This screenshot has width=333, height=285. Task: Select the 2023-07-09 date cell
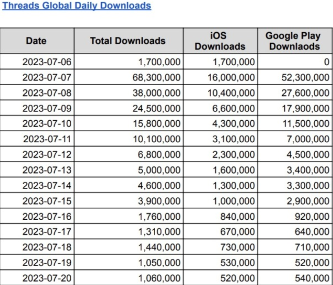point(37,108)
